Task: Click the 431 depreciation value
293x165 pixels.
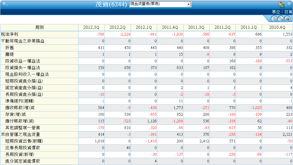Action: pyautogui.click(x=101, y=48)
